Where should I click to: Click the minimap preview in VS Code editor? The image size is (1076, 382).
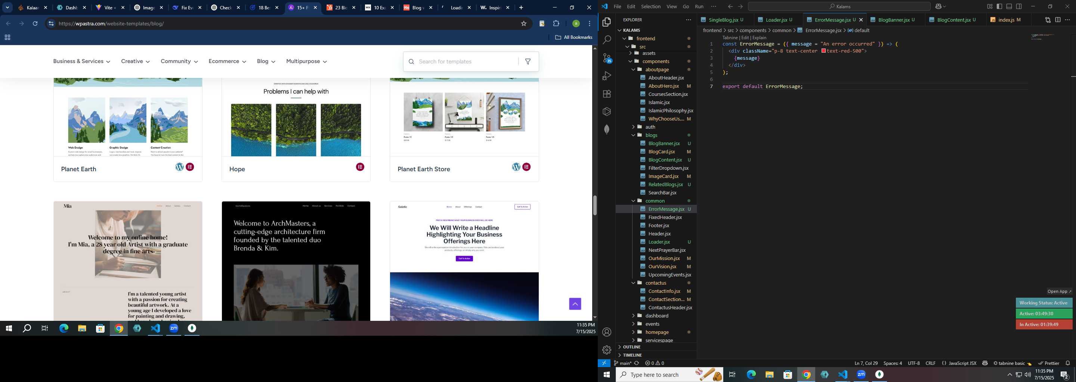click(1043, 37)
